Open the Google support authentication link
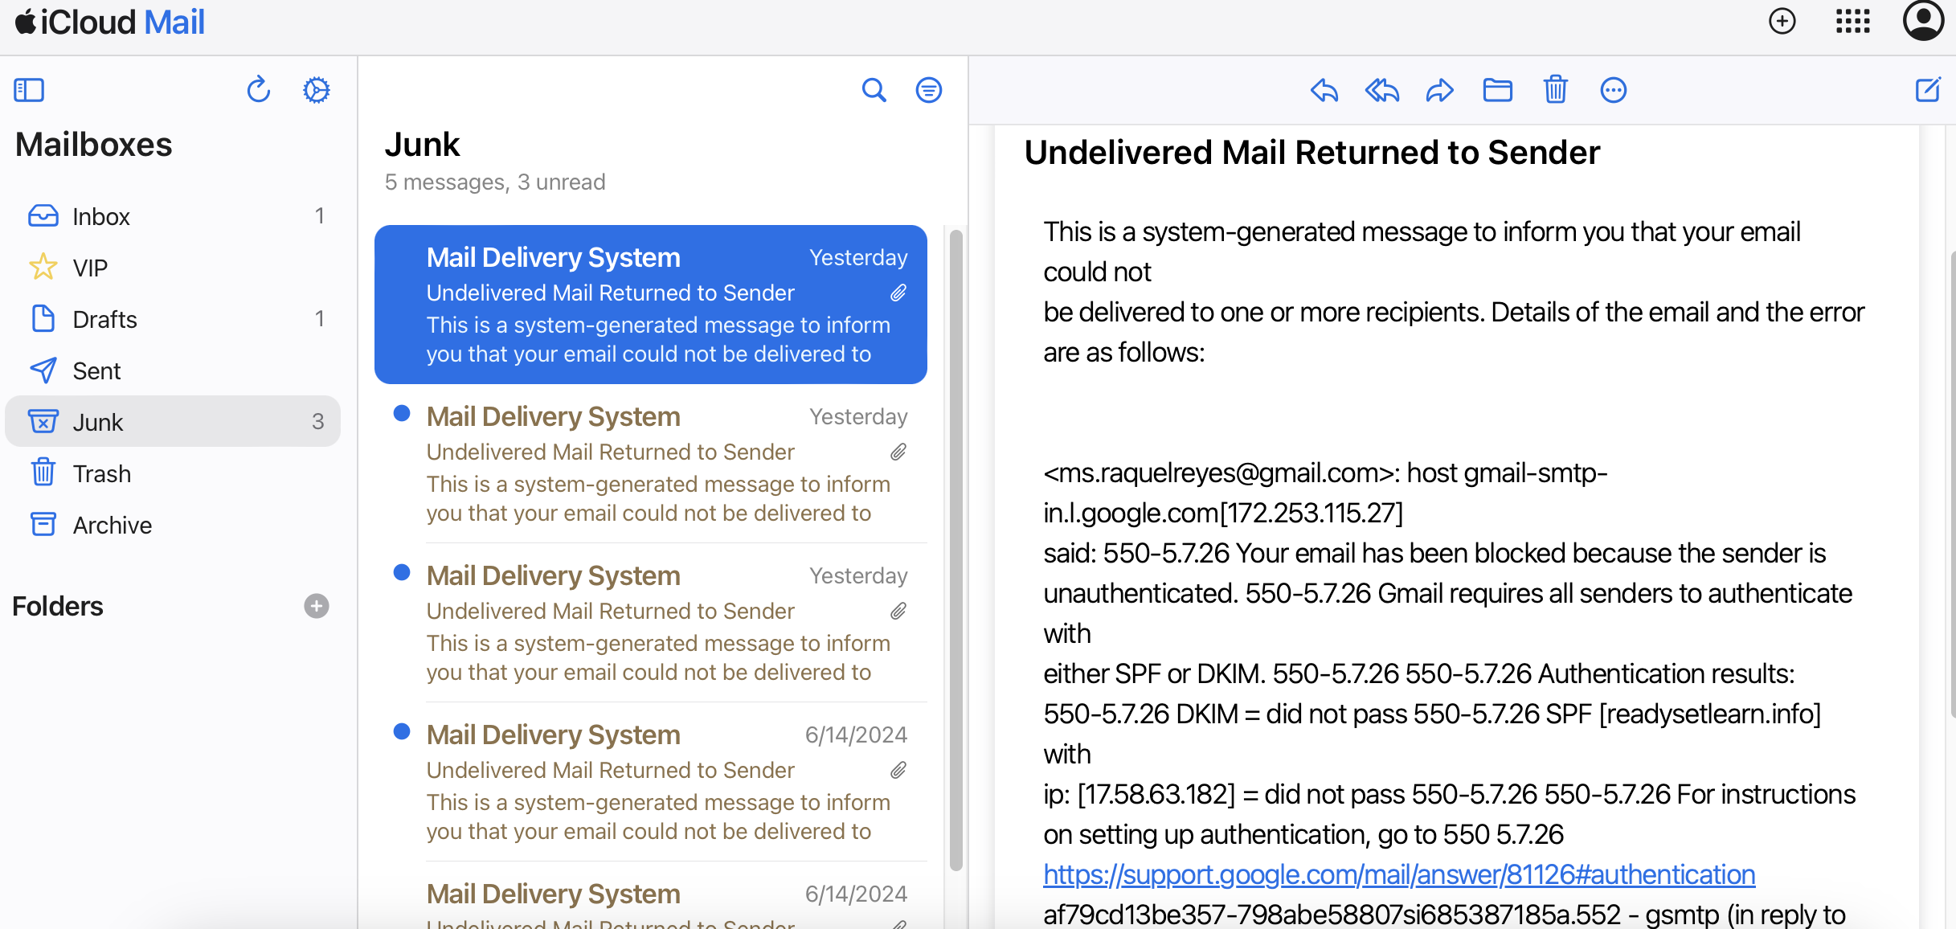 pos(1398,874)
